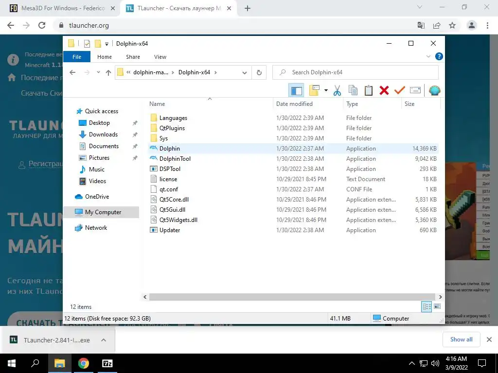498x373 pixels.
Task: Switch to large thumbnails view button
Action: coord(437,306)
